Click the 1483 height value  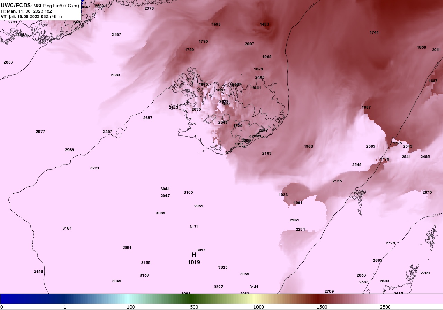[x=264, y=24]
